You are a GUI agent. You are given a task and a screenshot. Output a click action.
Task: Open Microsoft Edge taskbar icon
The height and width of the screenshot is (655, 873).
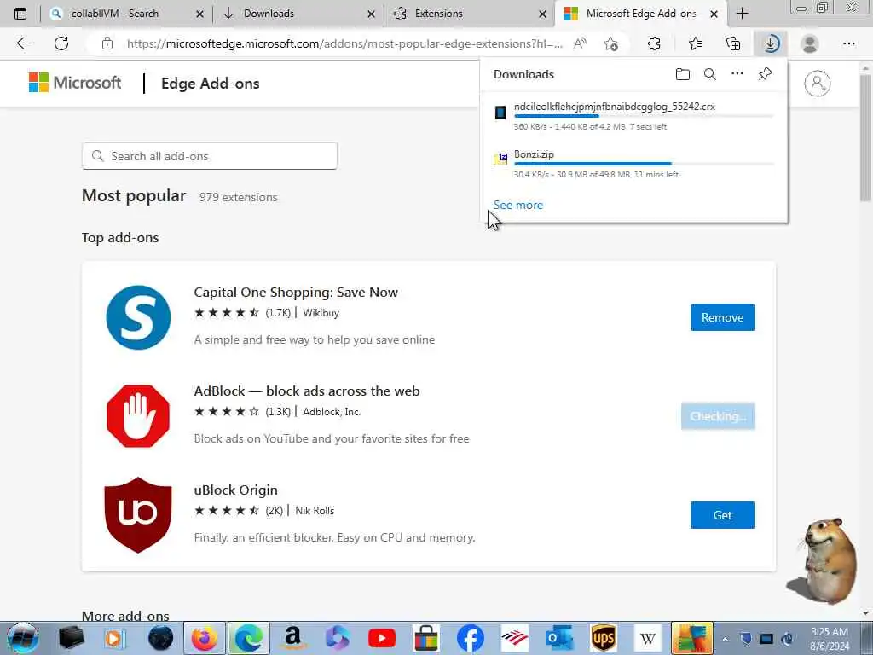pyautogui.click(x=248, y=638)
